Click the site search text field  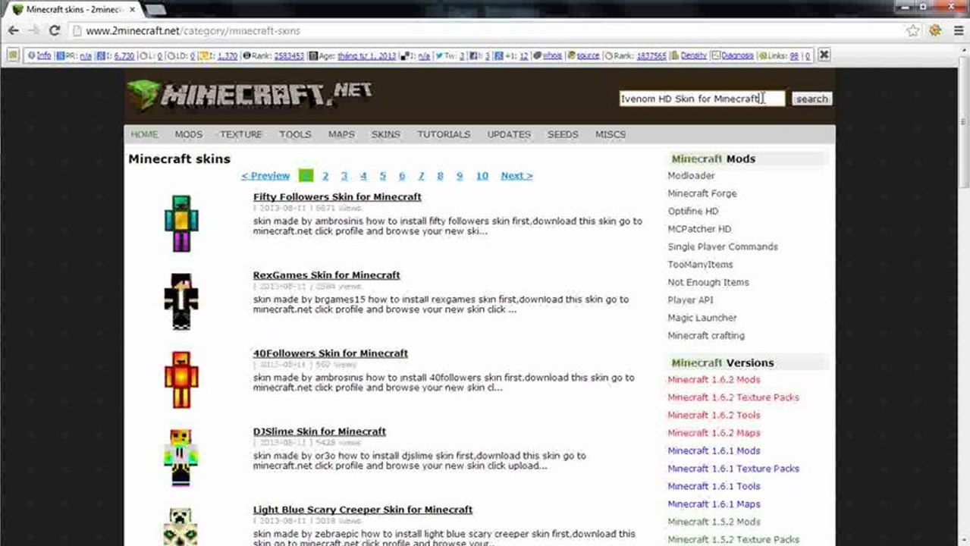[702, 99]
